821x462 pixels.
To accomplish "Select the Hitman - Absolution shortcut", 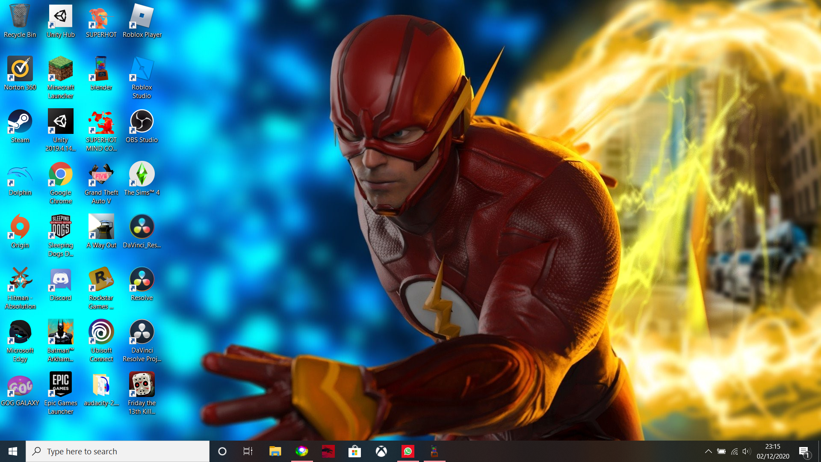I will click(20, 288).
